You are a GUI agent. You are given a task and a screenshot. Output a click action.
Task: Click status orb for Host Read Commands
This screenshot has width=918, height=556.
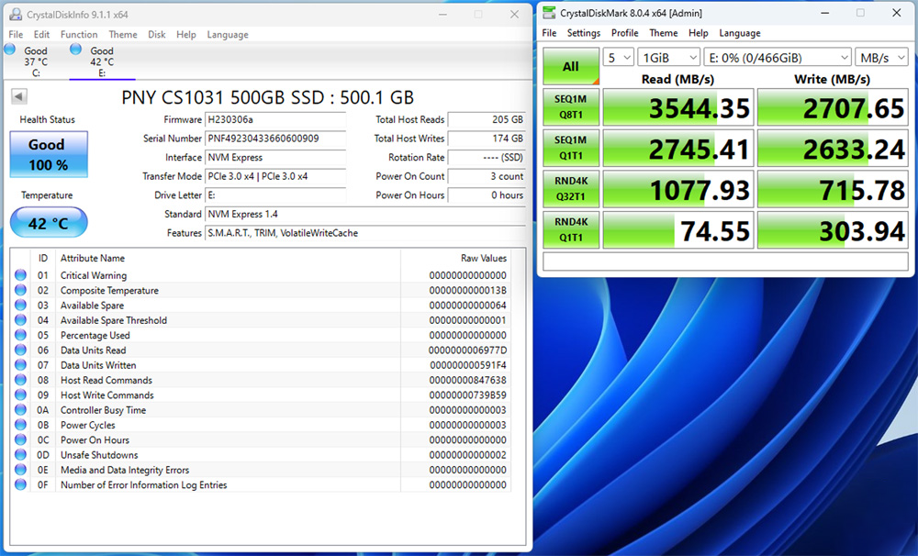20,379
